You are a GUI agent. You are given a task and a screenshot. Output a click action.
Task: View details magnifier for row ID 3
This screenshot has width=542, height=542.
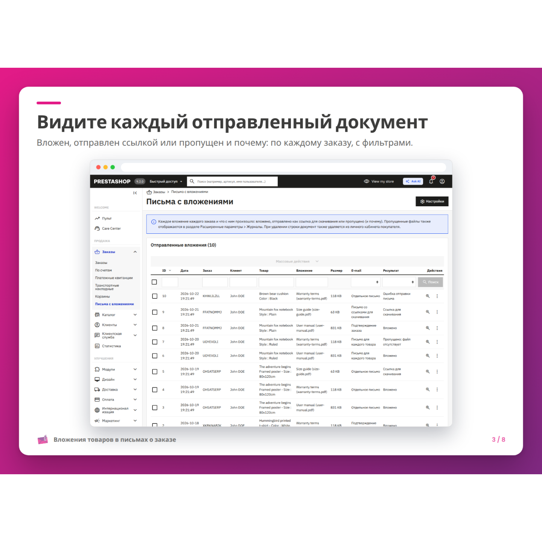[428, 408]
